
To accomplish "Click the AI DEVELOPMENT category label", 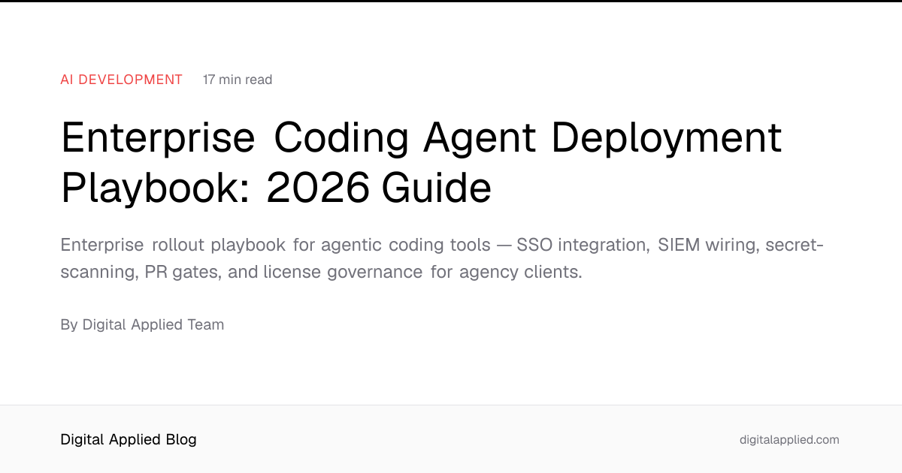I will click(122, 80).
